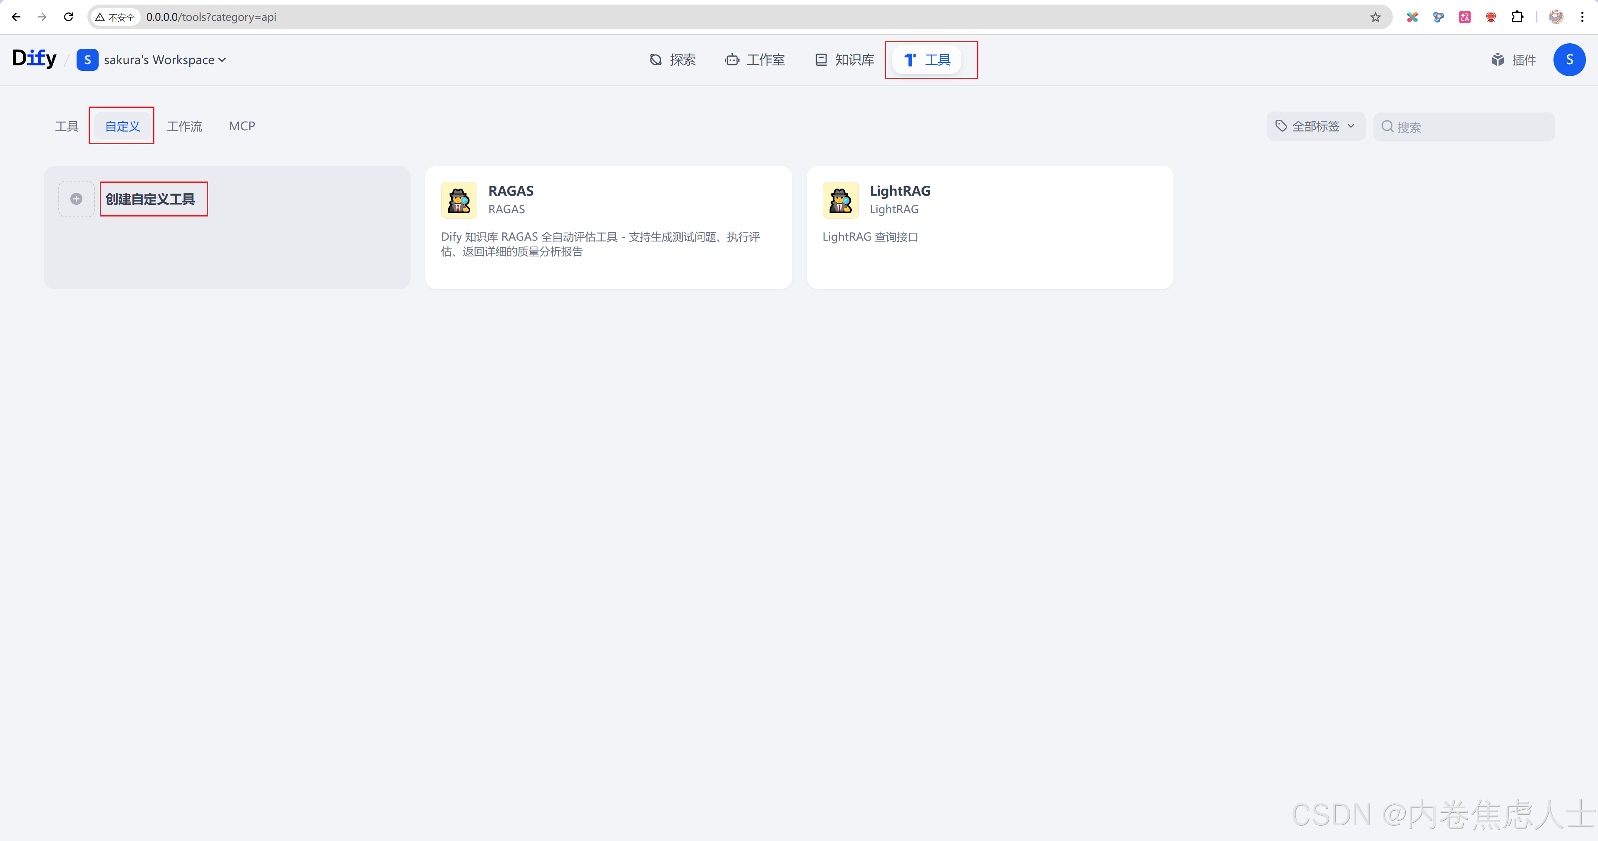This screenshot has width=1598, height=841.
Task: Reload the page with refresh icon
Action: (x=68, y=17)
